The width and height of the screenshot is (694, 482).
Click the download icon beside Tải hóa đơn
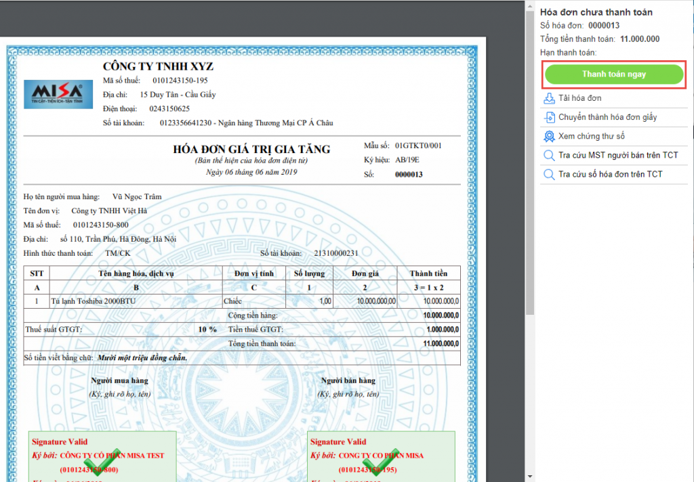pos(549,98)
